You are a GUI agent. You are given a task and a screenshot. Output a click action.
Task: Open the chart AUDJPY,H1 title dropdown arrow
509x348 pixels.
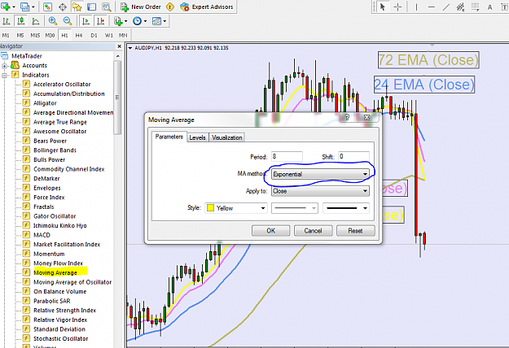(130, 48)
